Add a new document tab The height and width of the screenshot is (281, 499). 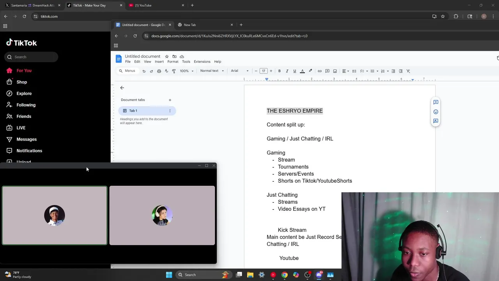point(170,100)
